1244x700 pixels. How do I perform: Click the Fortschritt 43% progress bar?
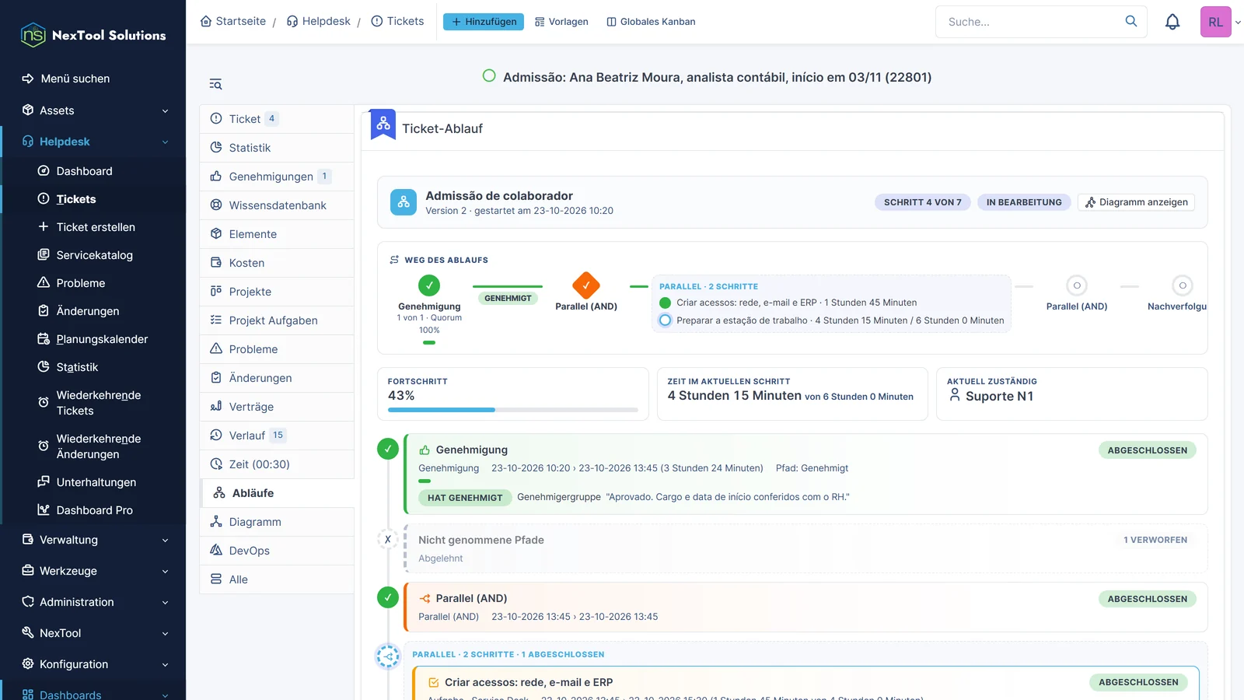click(513, 410)
